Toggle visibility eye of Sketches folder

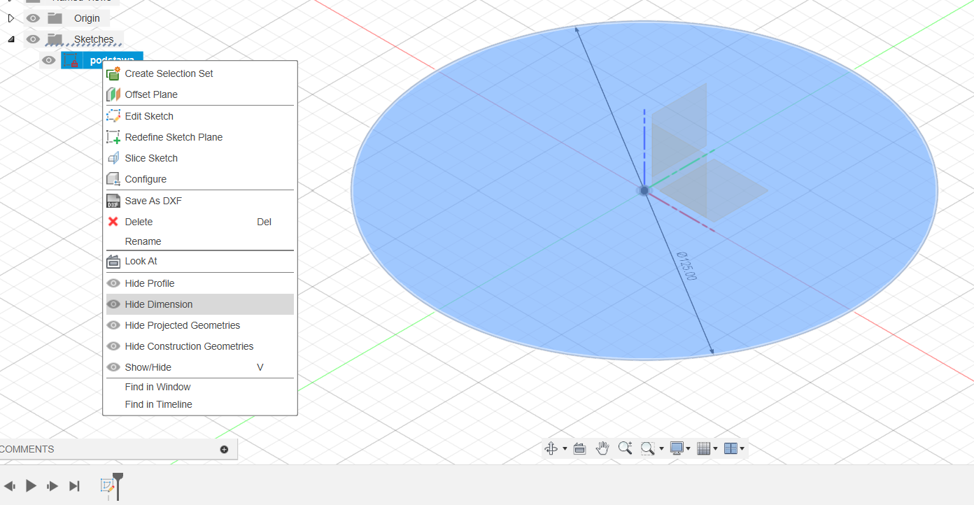pos(33,39)
